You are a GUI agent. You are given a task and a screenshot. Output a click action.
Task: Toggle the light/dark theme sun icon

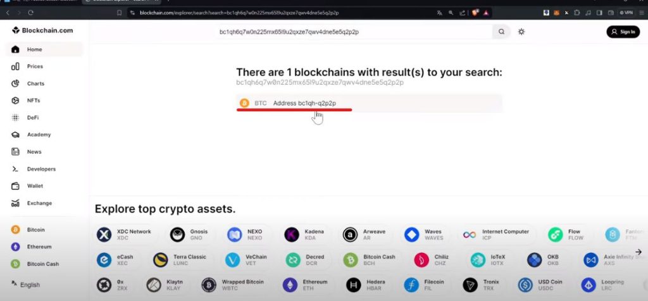[x=521, y=32]
